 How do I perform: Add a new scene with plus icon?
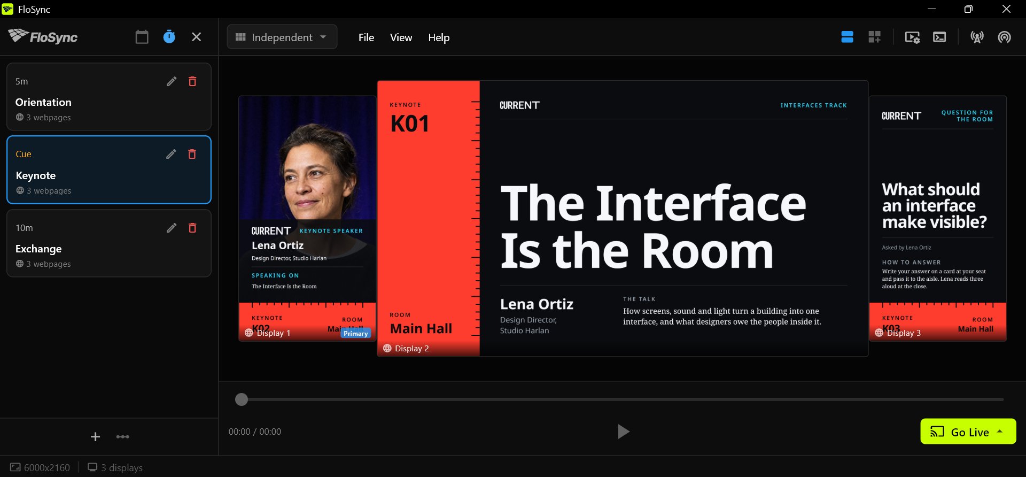pyautogui.click(x=95, y=437)
